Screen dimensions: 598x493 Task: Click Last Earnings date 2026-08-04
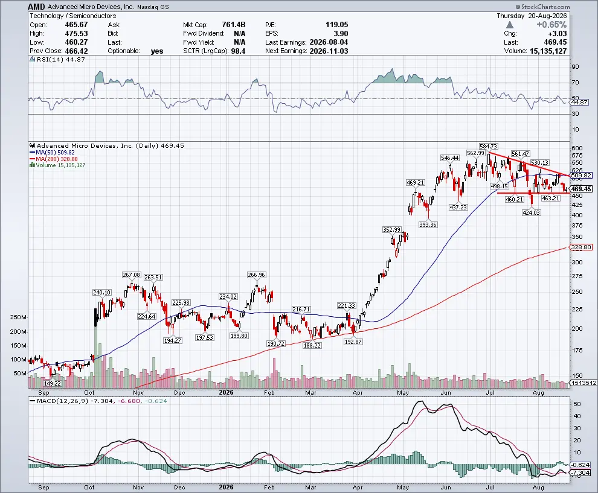pos(329,42)
